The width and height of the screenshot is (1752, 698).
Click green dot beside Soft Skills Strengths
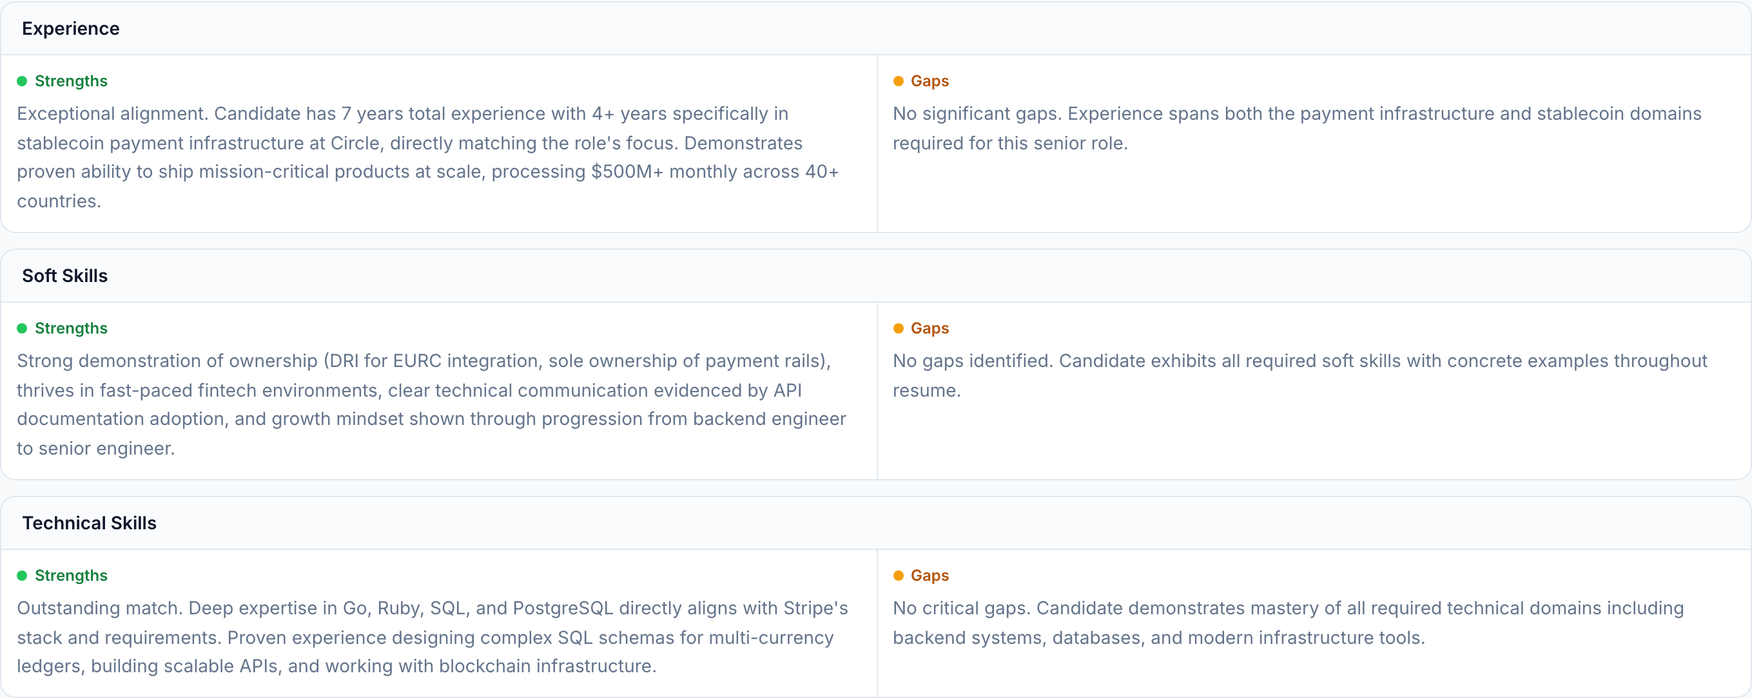pos(22,329)
